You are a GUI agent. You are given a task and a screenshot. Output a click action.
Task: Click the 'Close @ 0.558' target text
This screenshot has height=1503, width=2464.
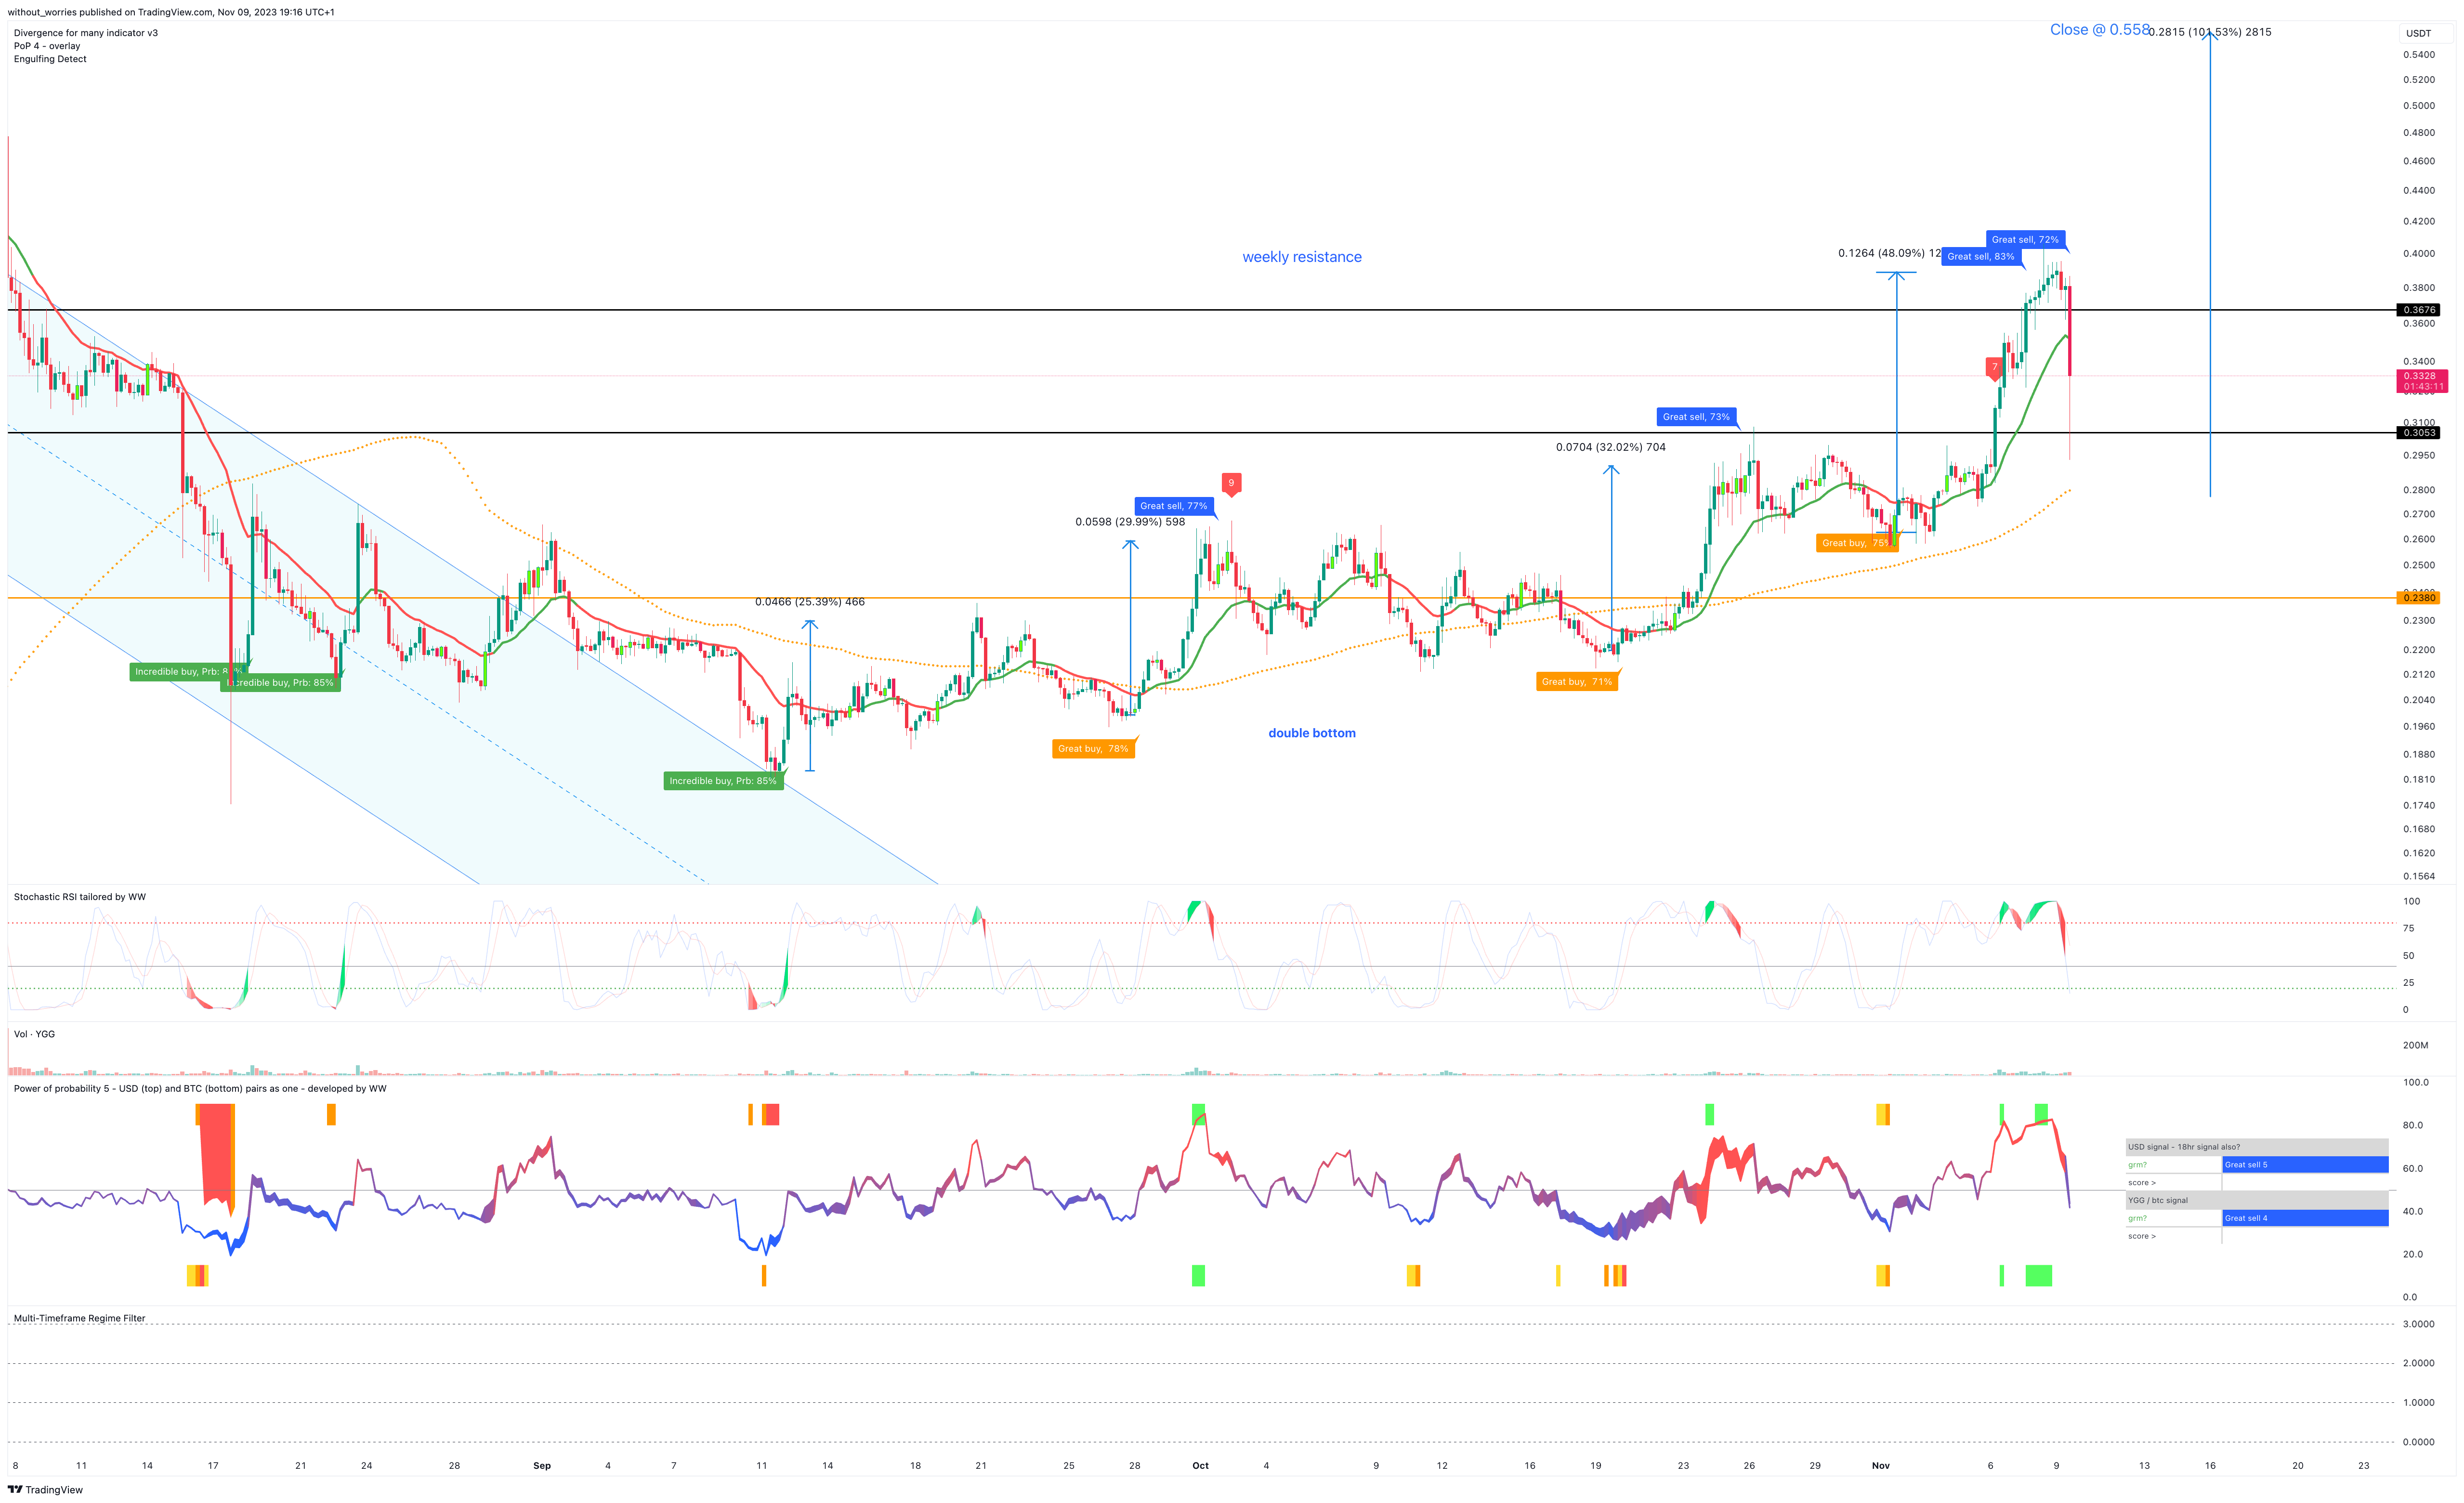point(2099,30)
